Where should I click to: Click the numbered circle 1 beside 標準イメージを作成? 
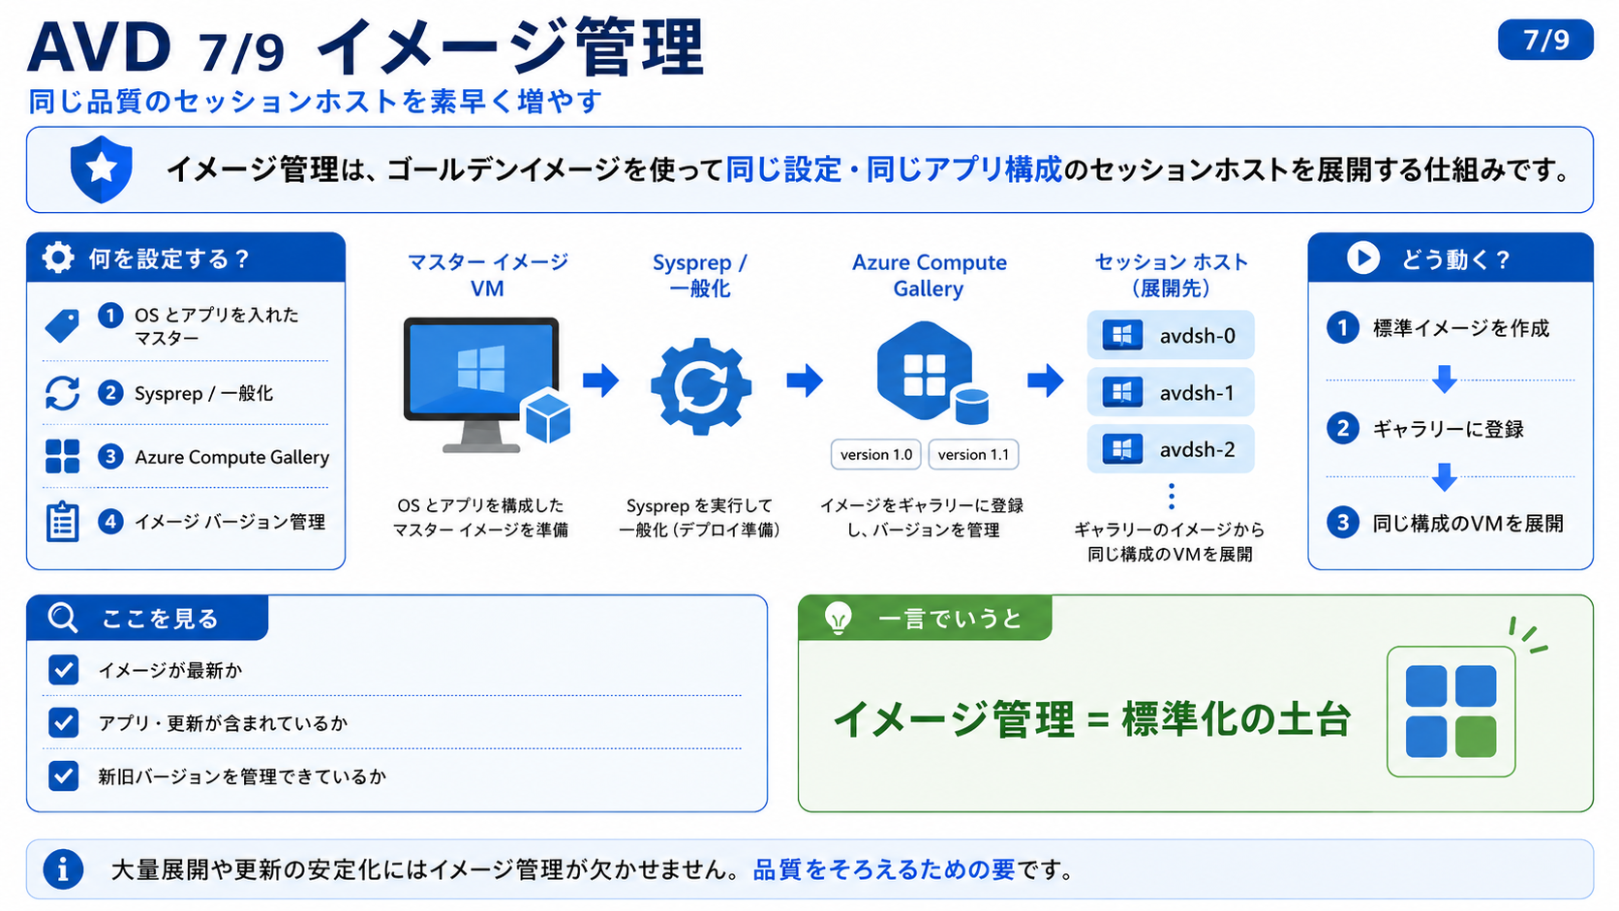(1342, 328)
